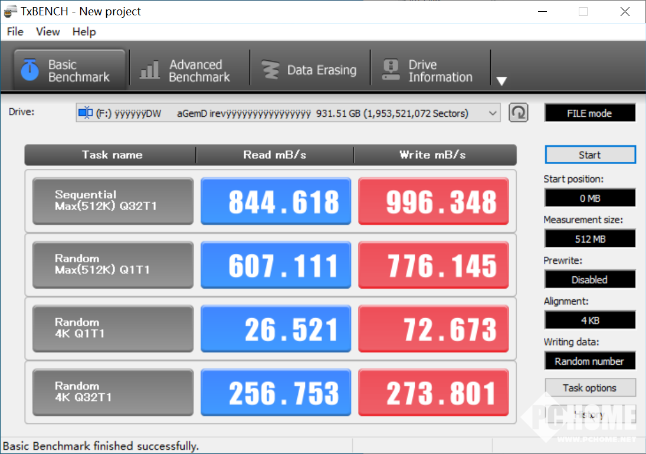Click the 256.753 4K Q32T1 read result
Viewport: 646px width, 454px height.
point(276,392)
